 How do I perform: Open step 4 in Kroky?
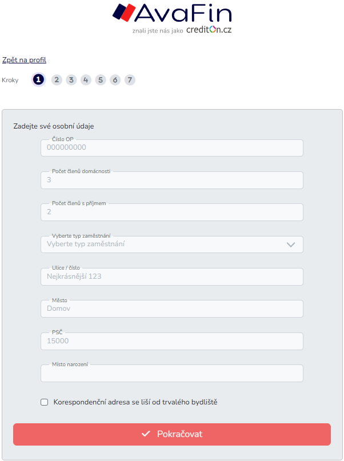[86, 80]
